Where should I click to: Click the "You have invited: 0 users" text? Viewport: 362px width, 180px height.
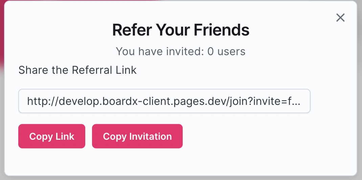[x=181, y=51]
